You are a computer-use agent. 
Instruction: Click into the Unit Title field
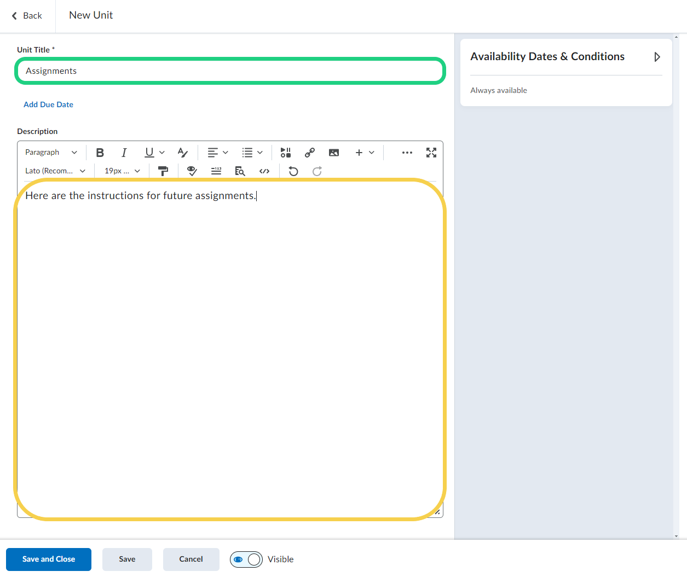pyautogui.click(x=230, y=71)
